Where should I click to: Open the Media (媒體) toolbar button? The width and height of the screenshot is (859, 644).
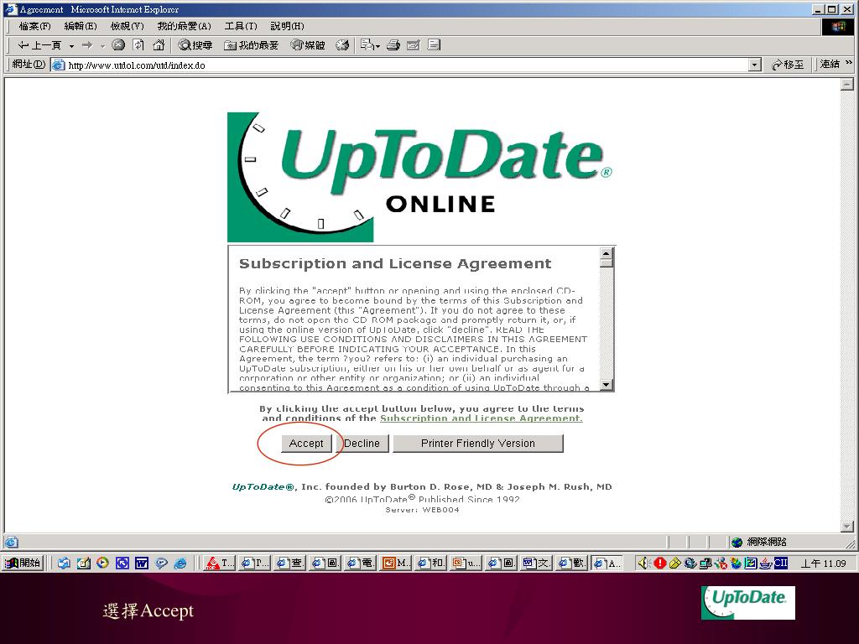pyautogui.click(x=308, y=45)
